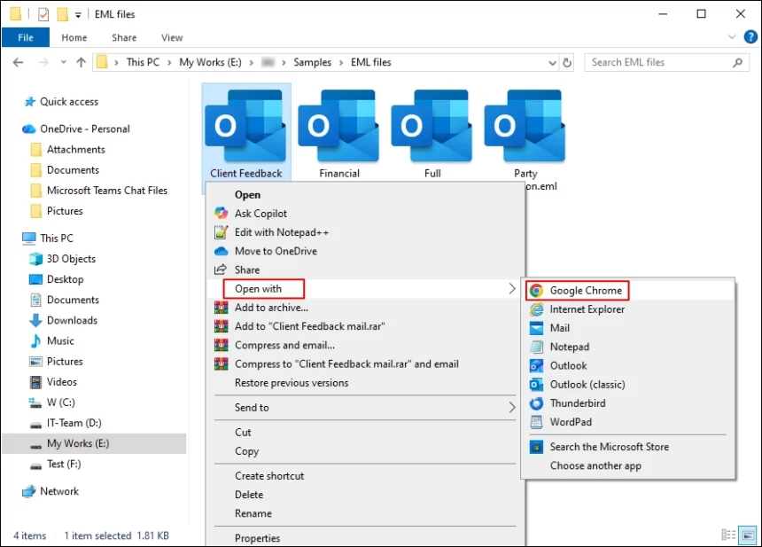
Task: Open Quick access in navigation pane
Action: coord(68,102)
